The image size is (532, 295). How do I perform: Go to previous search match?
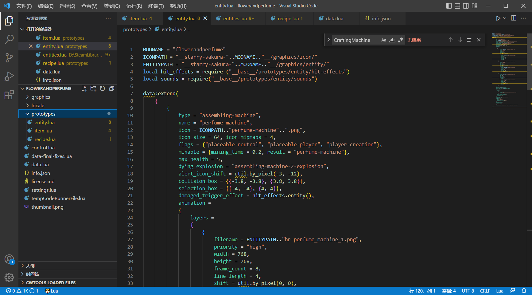(451, 40)
